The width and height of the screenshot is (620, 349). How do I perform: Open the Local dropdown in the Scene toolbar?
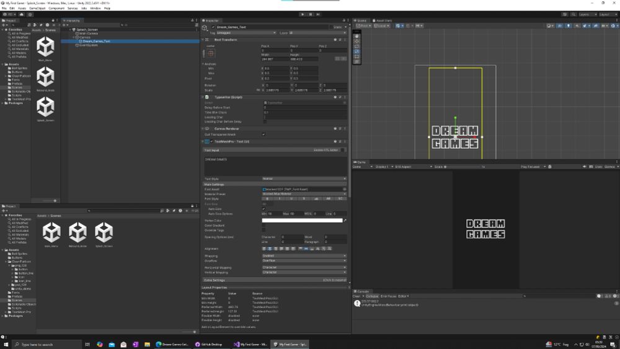point(381,25)
